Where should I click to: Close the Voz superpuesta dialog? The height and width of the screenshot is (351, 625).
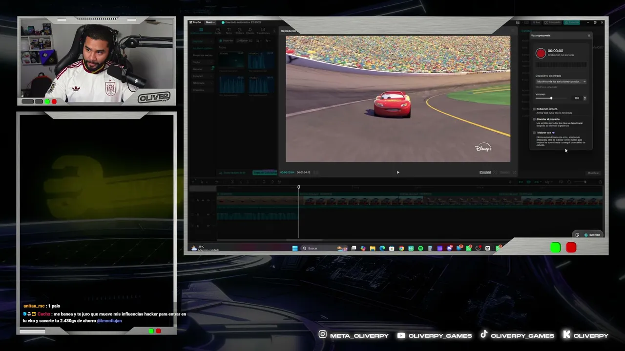point(589,36)
